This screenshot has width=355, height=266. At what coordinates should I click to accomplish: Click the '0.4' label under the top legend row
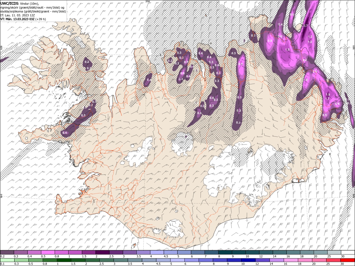tap(29, 256)
